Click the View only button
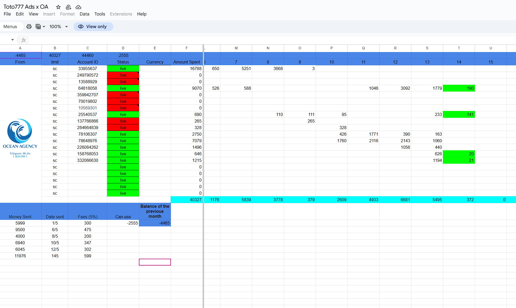 tap(93, 26)
